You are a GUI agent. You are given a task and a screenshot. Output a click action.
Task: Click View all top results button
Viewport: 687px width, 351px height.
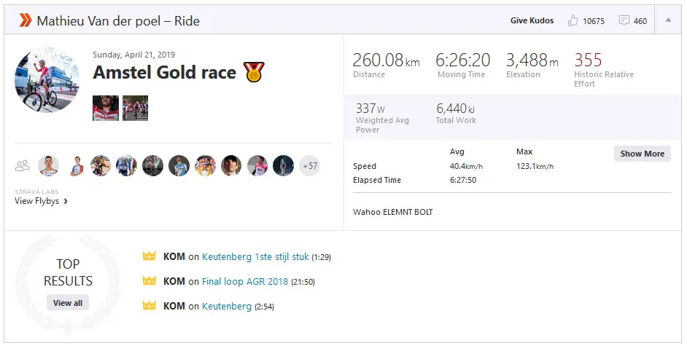point(68,302)
